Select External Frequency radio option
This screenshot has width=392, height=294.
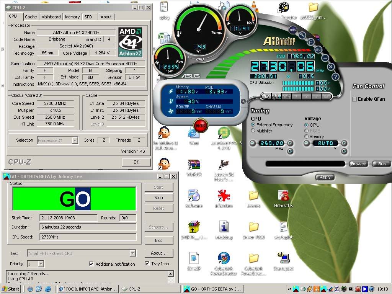point(253,124)
